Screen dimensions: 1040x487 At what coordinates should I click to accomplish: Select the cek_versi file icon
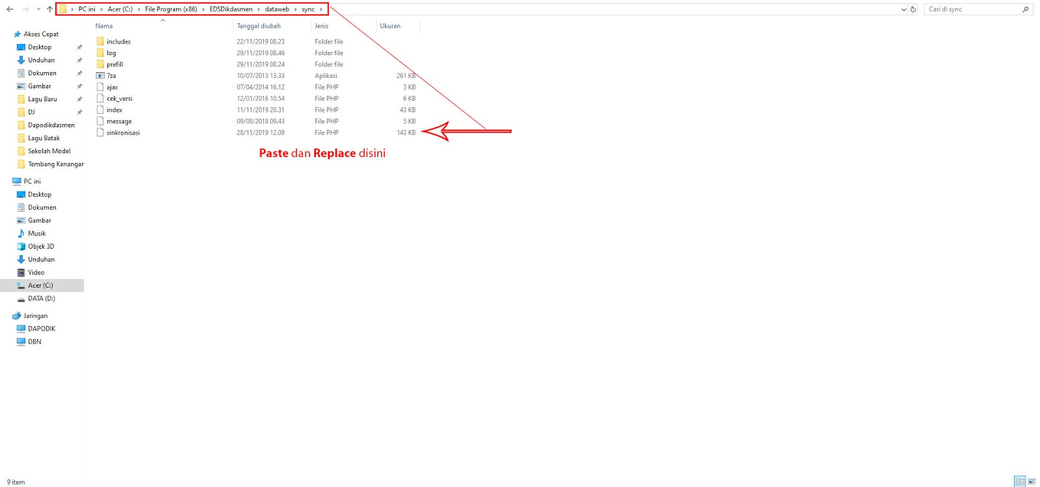click(x=100, y=98)
